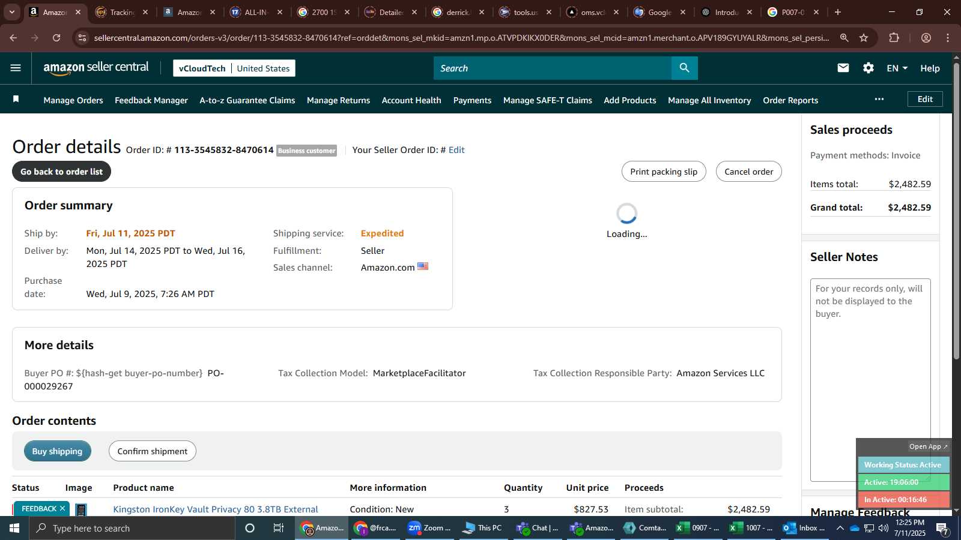
Task: Go back with browser back arrow
Action: point(13,38)
